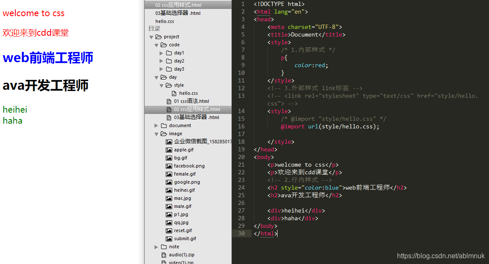This screenshot has height=264, width=489.
Task: Expand the day2 folder arrow
Action: tap(161, 61)
